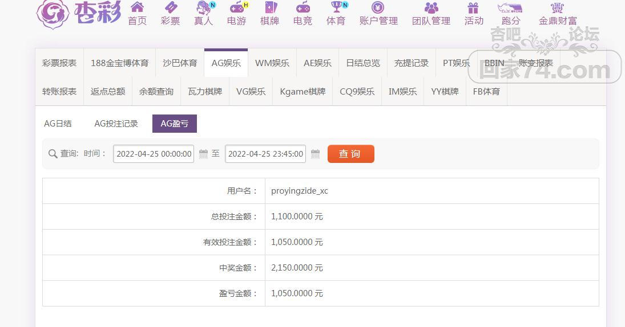This screenshot has width=625, height=327.
Task: Open the 活动 gift icon
Action: (x=474, y=7)
